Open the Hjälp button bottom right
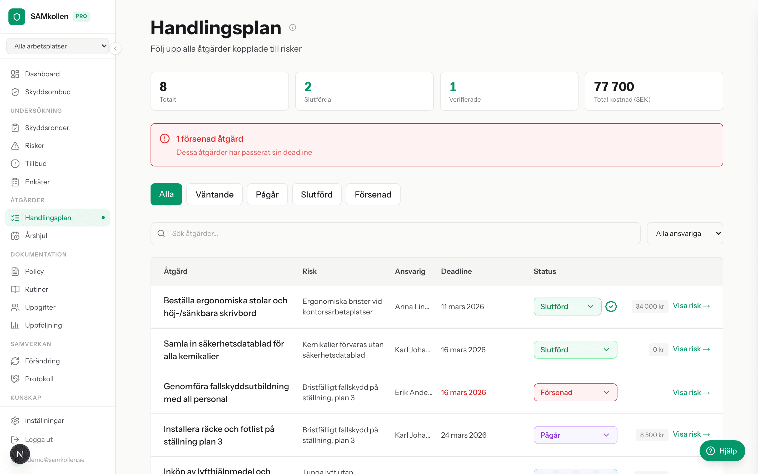The height and width of the screenshot is (474, 758). (722, 451)
